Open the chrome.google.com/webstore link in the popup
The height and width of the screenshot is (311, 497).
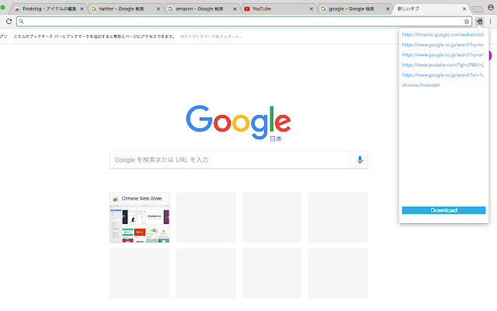(443, 34)
